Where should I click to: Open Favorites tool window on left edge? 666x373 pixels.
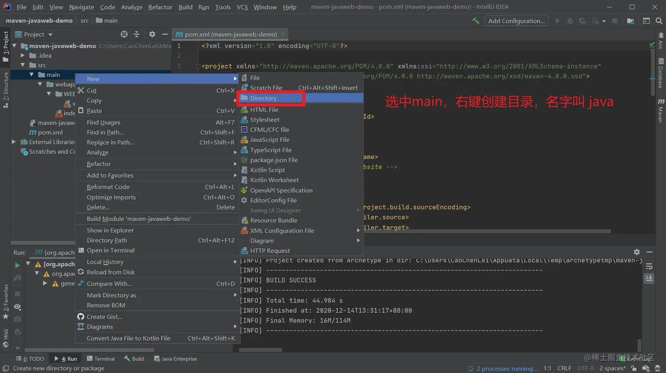(x=6, y=301)
